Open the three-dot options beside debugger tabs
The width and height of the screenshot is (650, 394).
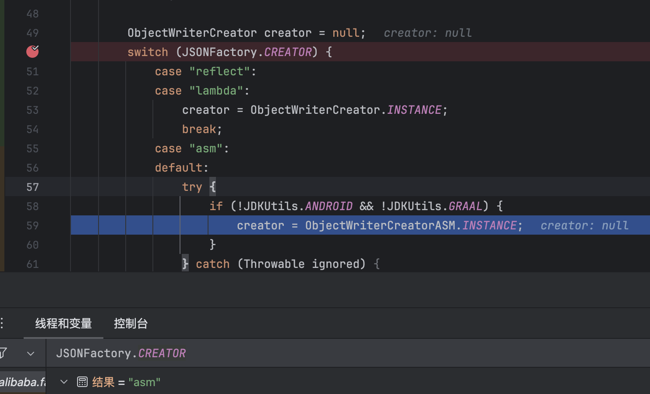3,324
